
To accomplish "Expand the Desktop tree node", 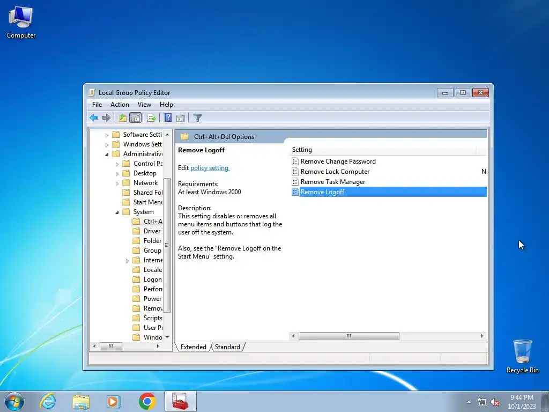I will tap(117, 173).
